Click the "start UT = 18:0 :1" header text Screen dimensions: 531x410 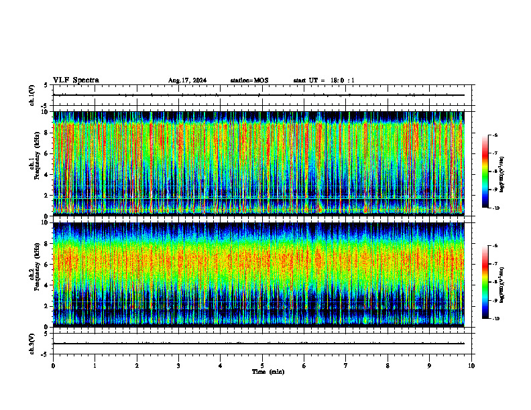pos(324,80)
